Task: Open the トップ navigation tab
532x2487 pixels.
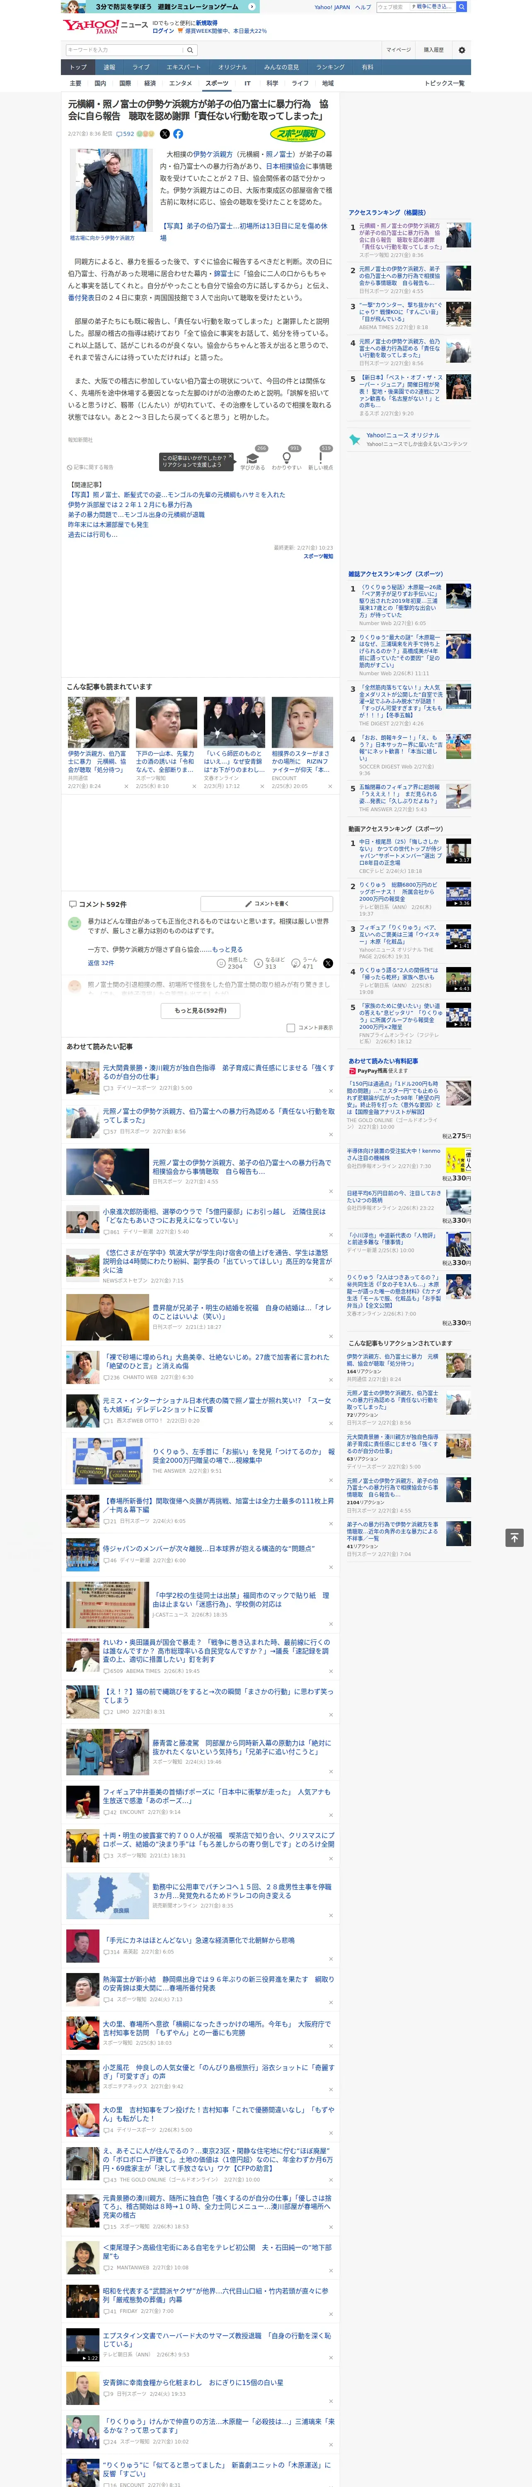Action: pos(78,68)
